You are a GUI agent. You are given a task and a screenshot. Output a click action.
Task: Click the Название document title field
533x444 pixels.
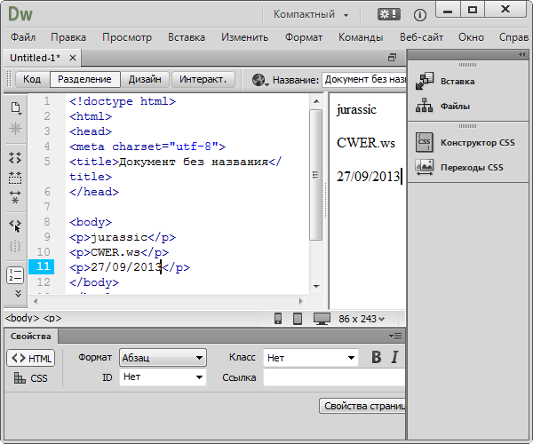click(364, 80)
